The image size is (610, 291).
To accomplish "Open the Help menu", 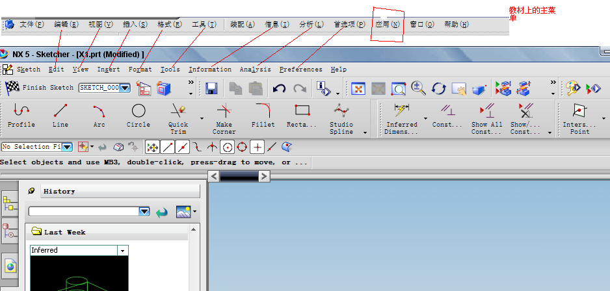I will (338, 70).
